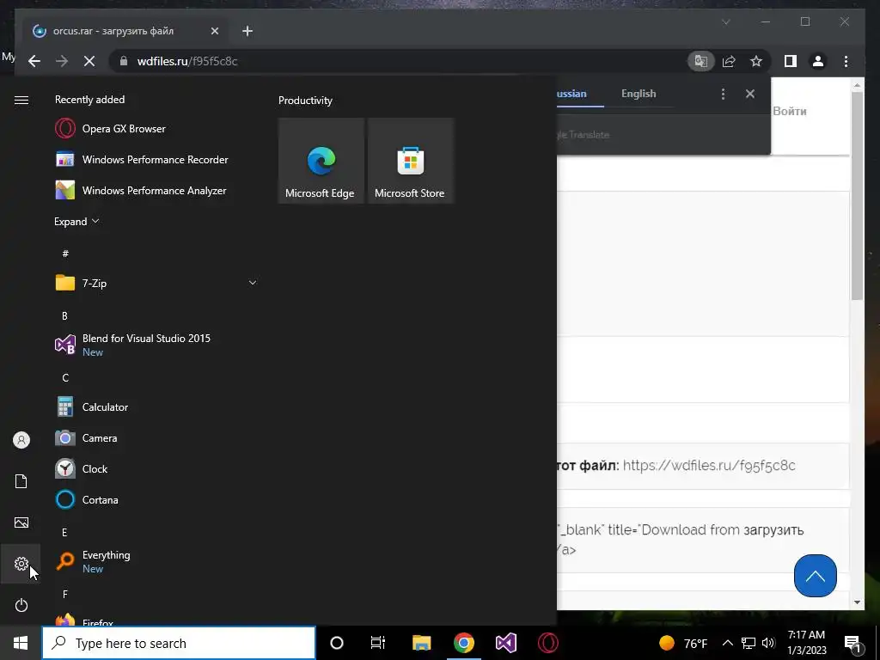Open Cortana circle on taskbar
Image resolution: width=880 pixels, height=660 pixels.
coord(337,643)
